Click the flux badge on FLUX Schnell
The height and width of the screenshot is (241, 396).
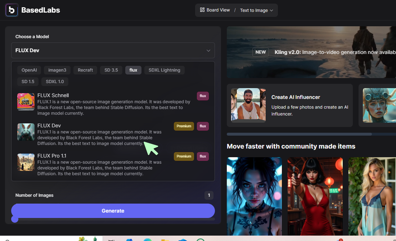coord(203,96)
